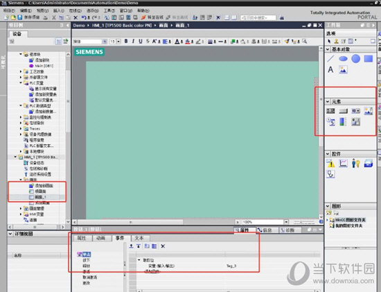
Task: Select the Line tool in basic objects
Action: [x=330, y=59]
